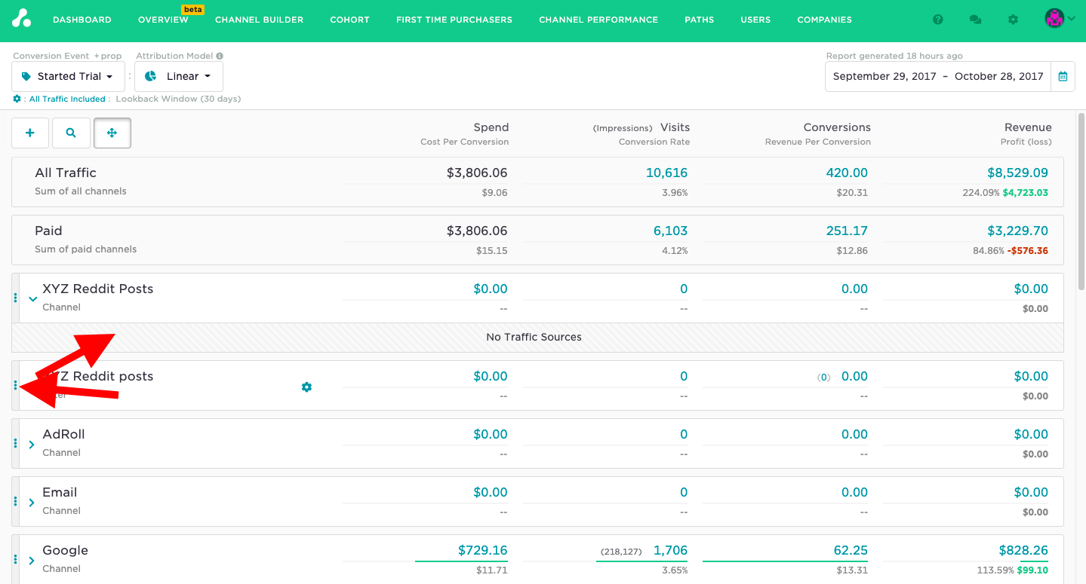Click Google visits 1,706

(670, 550)
